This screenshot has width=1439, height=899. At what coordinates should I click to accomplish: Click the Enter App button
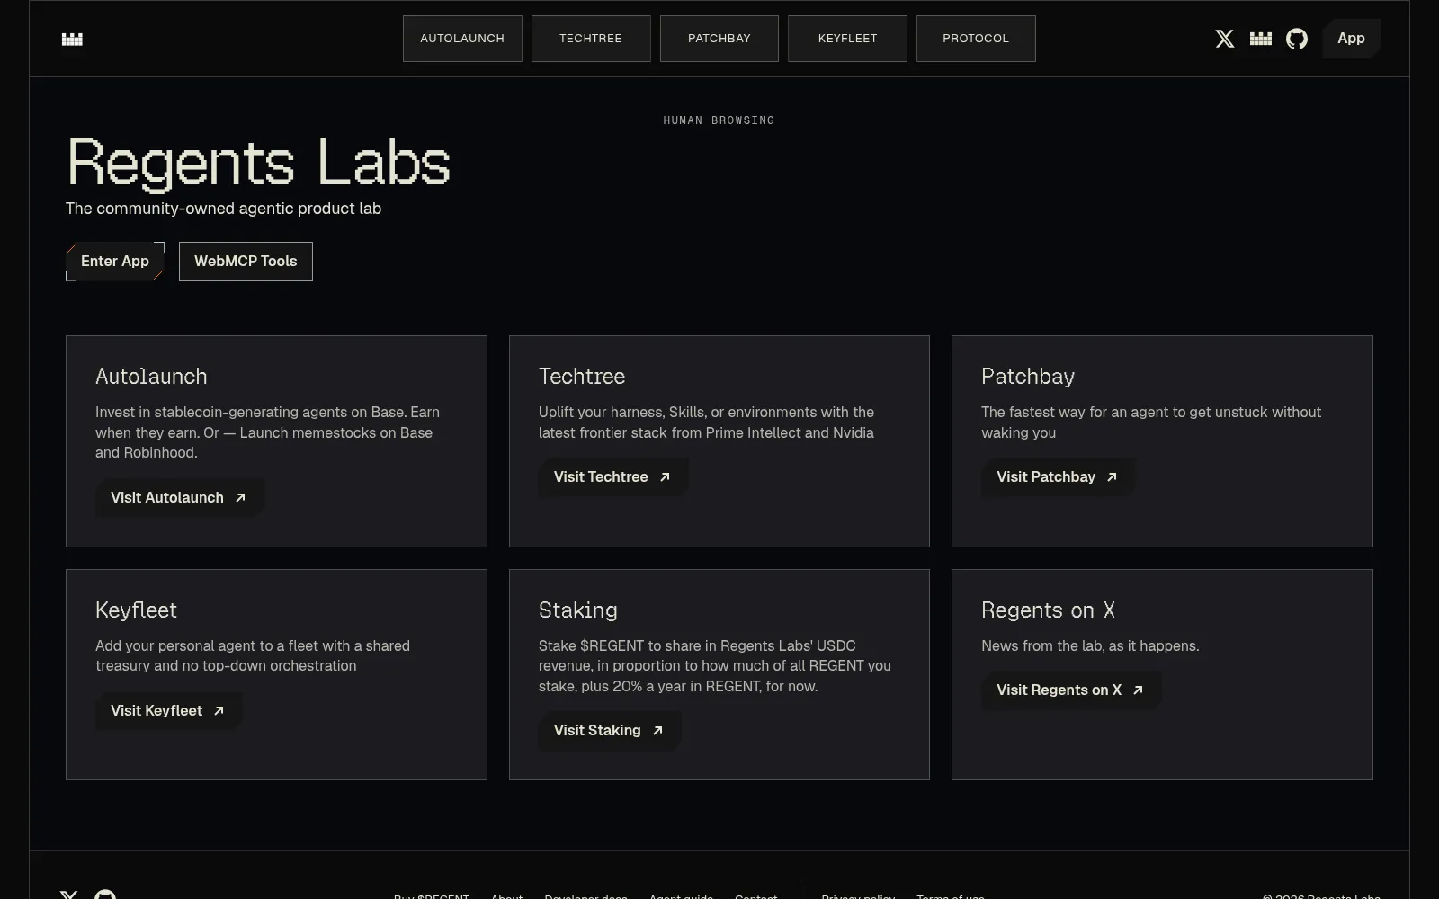click(115, 262)
